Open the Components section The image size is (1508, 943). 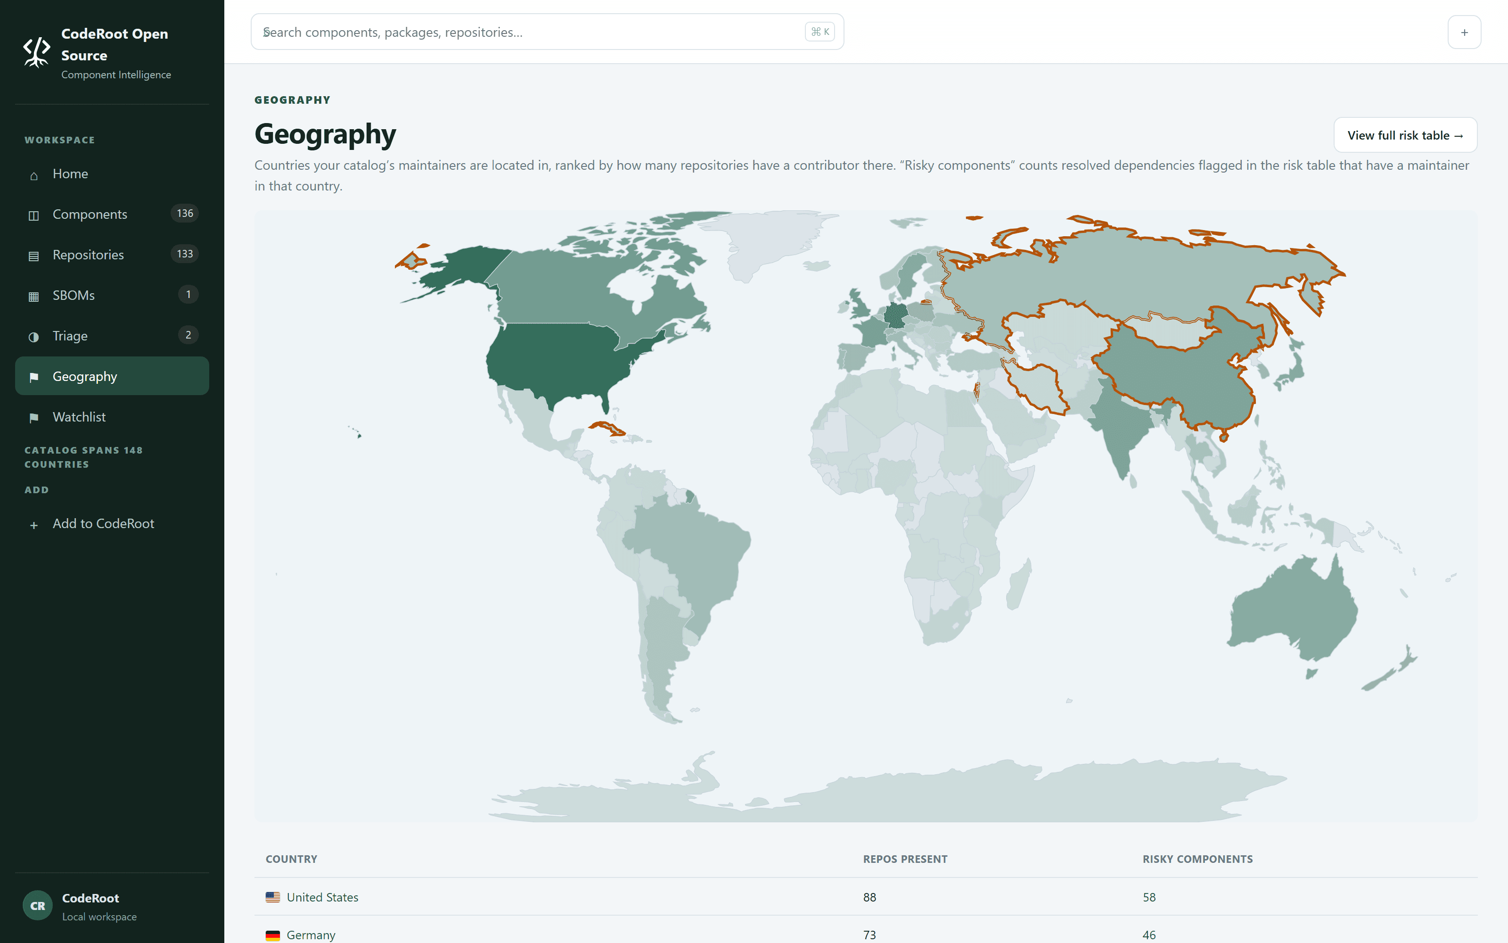[x=112, y=214]
